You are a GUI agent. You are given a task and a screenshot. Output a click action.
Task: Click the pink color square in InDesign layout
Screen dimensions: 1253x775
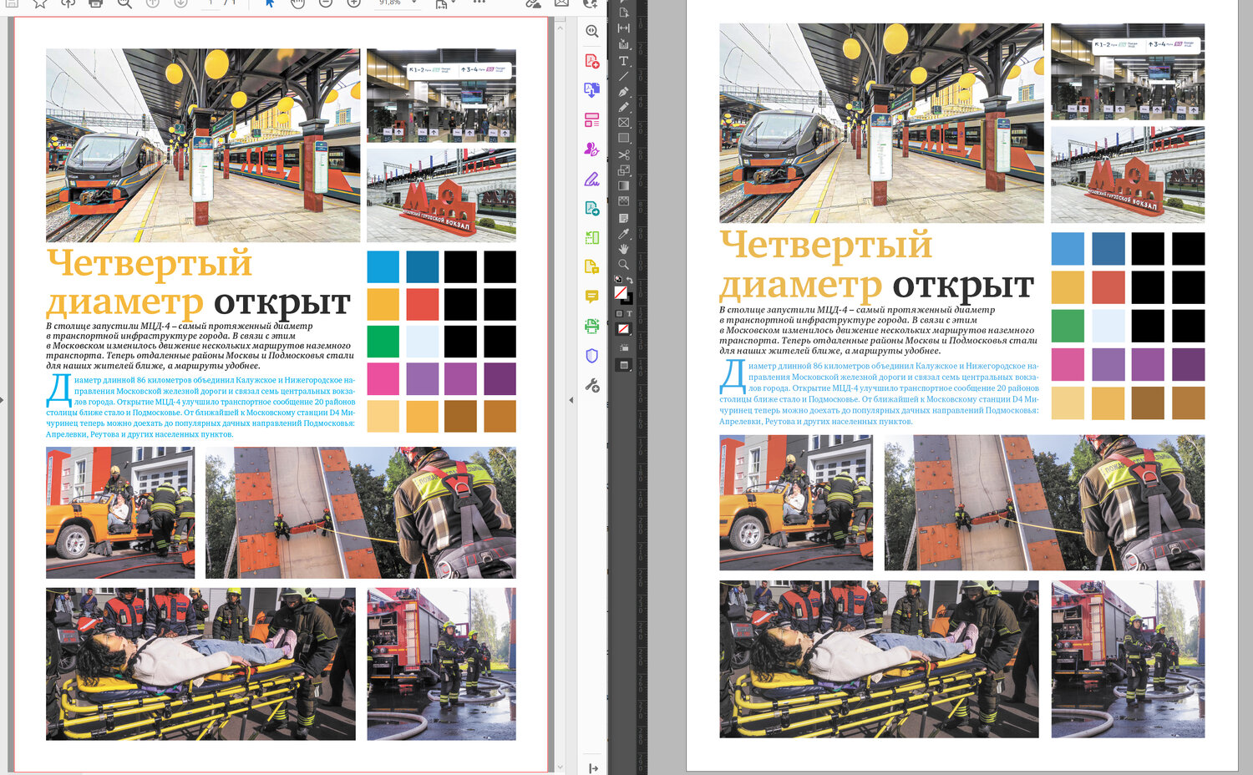point(1068,364)
